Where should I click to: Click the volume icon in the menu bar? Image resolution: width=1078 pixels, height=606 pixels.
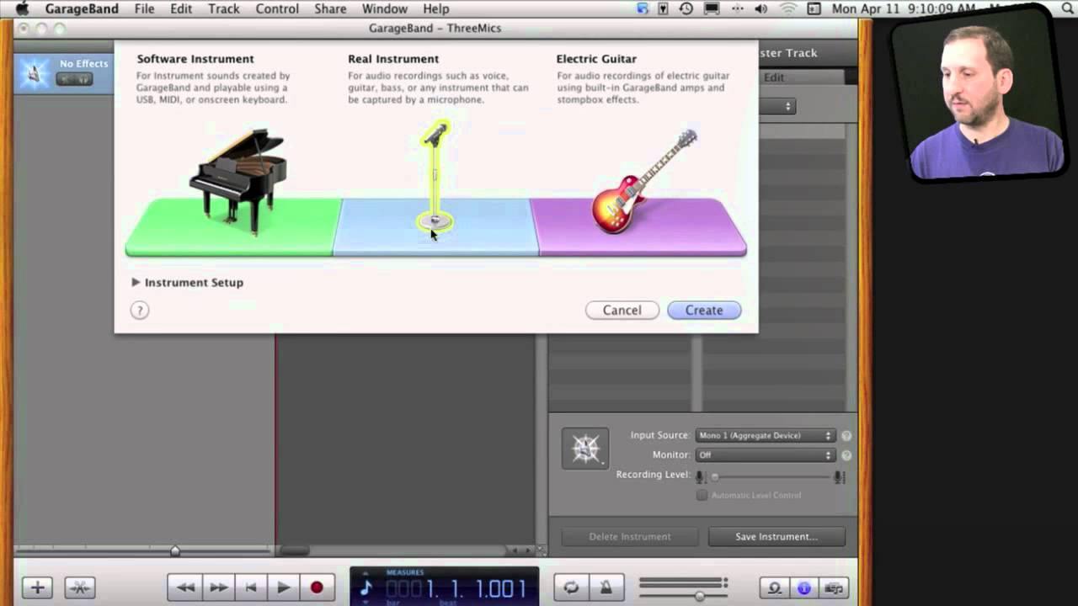761,8
